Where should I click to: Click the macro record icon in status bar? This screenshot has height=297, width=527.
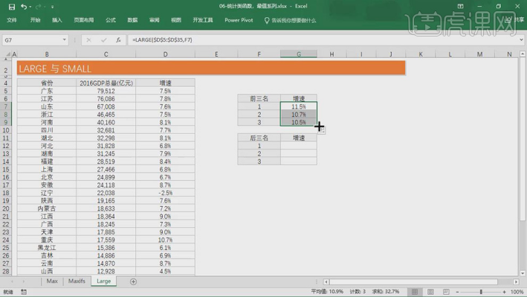(x=24, y=292)
